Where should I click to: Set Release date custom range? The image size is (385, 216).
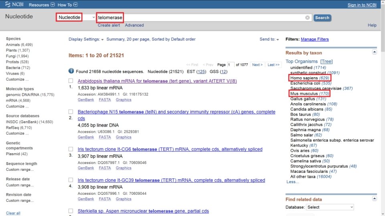[x=20, y=185]
